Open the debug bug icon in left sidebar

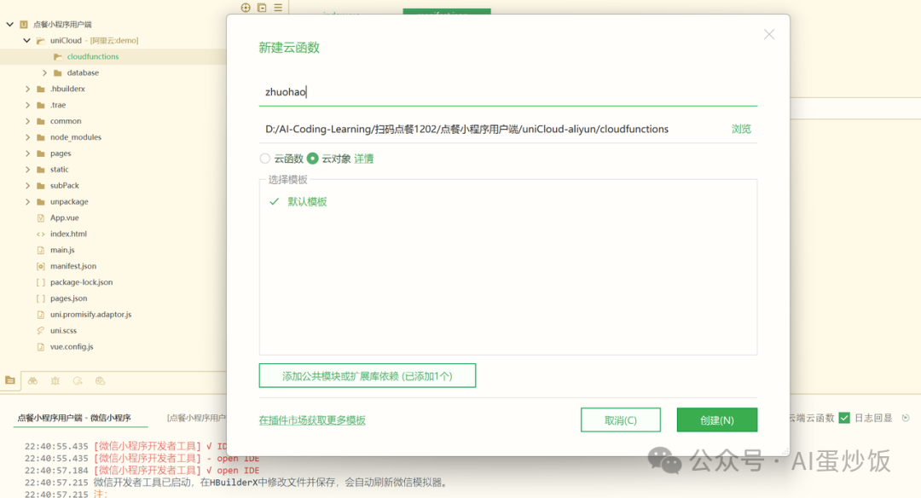[55, 381]
